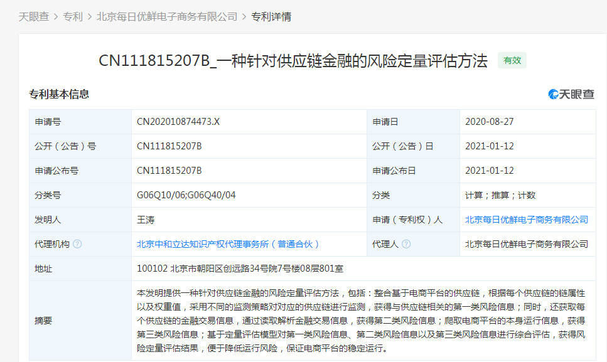The image size is (607, 362).
Task: Select 专利详情 breadcrumb item
Action: (271, 17)
